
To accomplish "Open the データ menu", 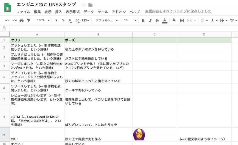I will (x=89, y=12).
